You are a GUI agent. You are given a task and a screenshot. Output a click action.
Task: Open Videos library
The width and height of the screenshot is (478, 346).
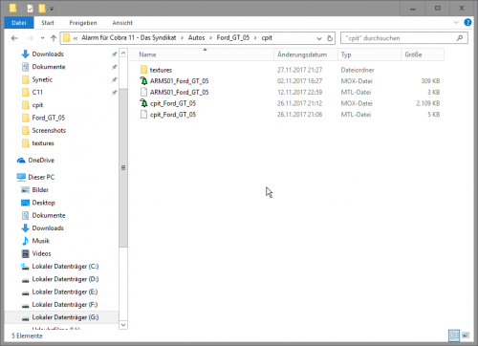click(x=41, y=253)
